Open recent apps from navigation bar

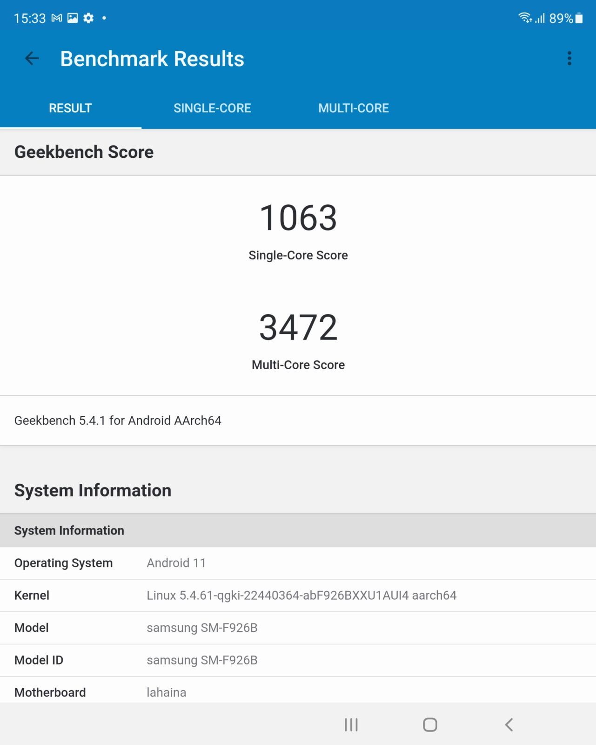tap(351, 725)
